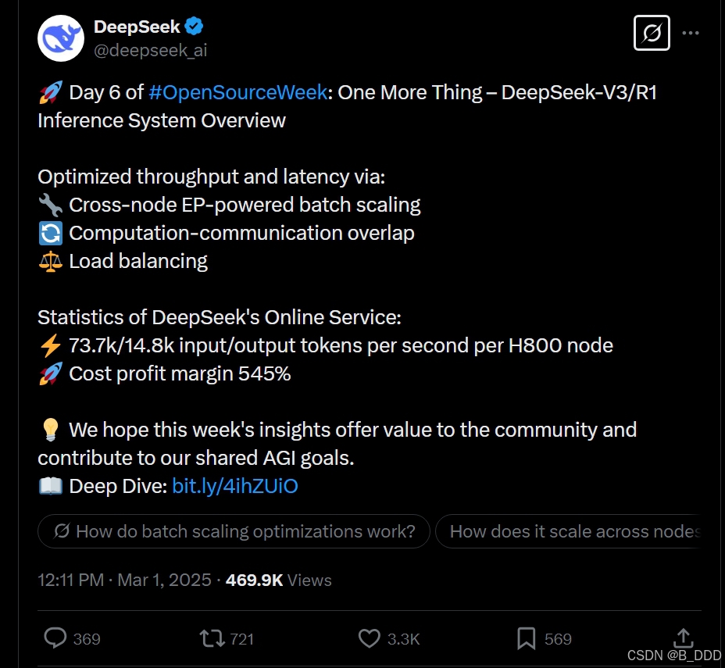Image resolution: width=725 pixels, height=668 pixels.
Task: Click the 3.3K likes count
Action: tap(404, 639)
